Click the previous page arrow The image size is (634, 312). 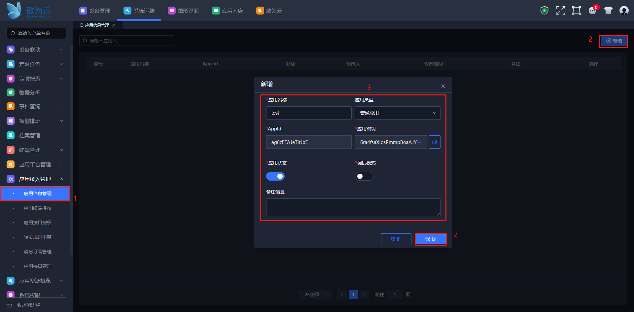point(342,295)
